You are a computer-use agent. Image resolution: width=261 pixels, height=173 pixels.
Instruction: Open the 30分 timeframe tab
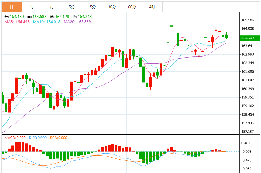(x=112, y=7)
